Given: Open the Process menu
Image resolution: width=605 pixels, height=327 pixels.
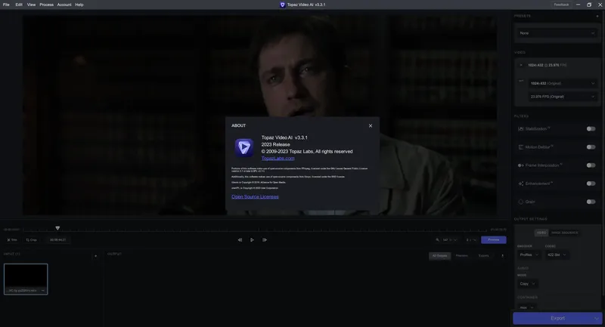Looking at the screenshot, I should pyautogui.click(x=46, y=5).
